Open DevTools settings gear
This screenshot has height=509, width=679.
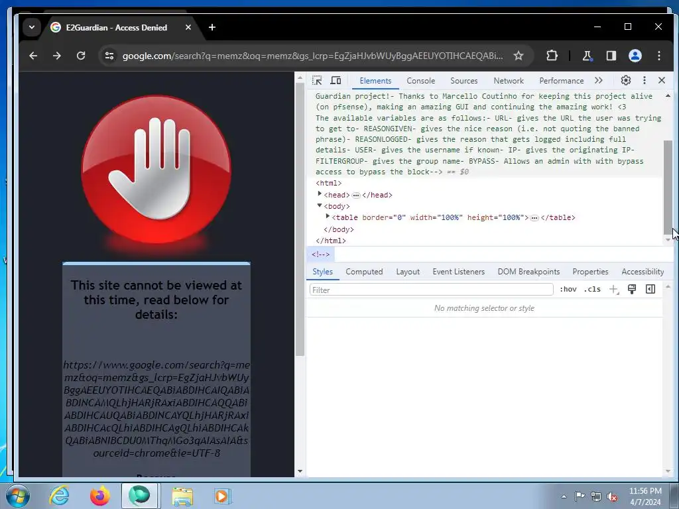point(626,80)
